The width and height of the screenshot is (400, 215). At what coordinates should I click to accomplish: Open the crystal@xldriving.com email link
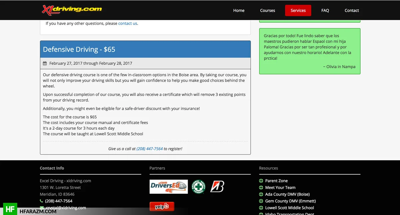tap(66, 208)
